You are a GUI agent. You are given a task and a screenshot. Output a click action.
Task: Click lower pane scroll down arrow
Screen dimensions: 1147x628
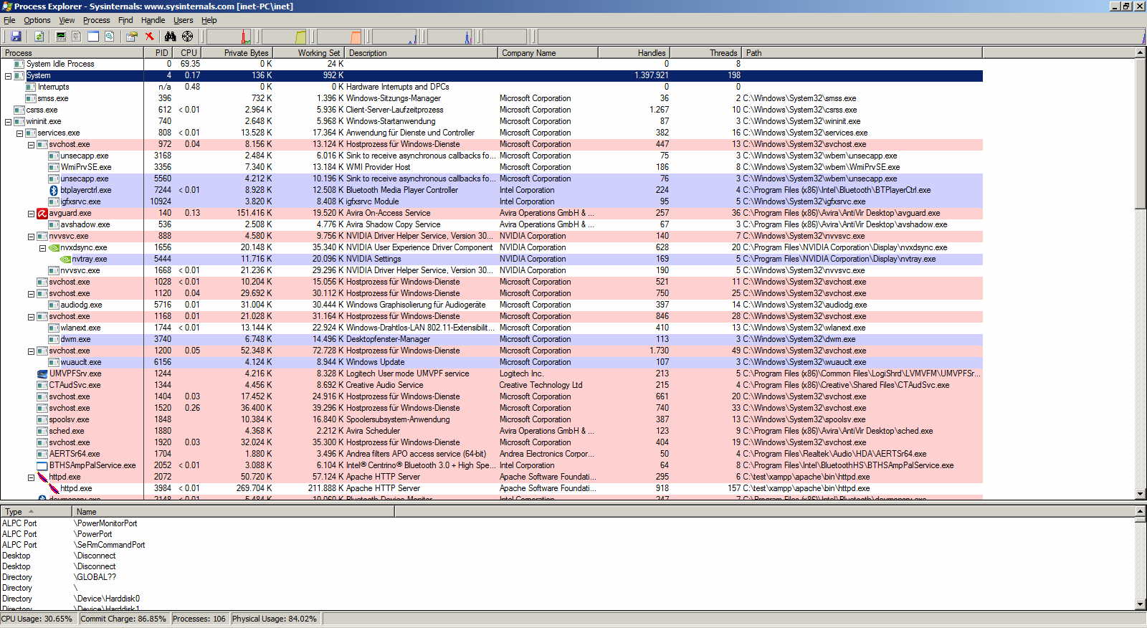click(x=1141, y=604)
